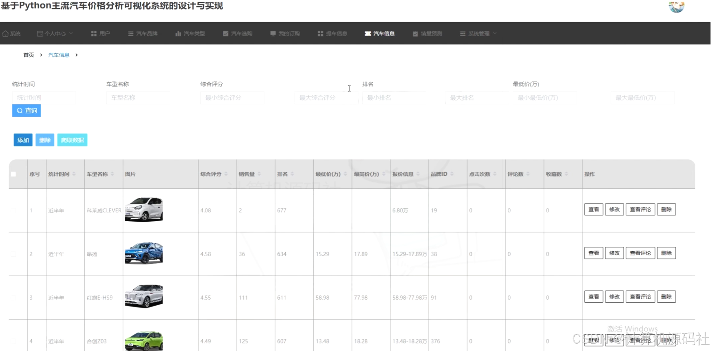The height and width of the screenshot is (351, 711).
Task: Sort table by 统计时间 column
Action: (74, 174)
